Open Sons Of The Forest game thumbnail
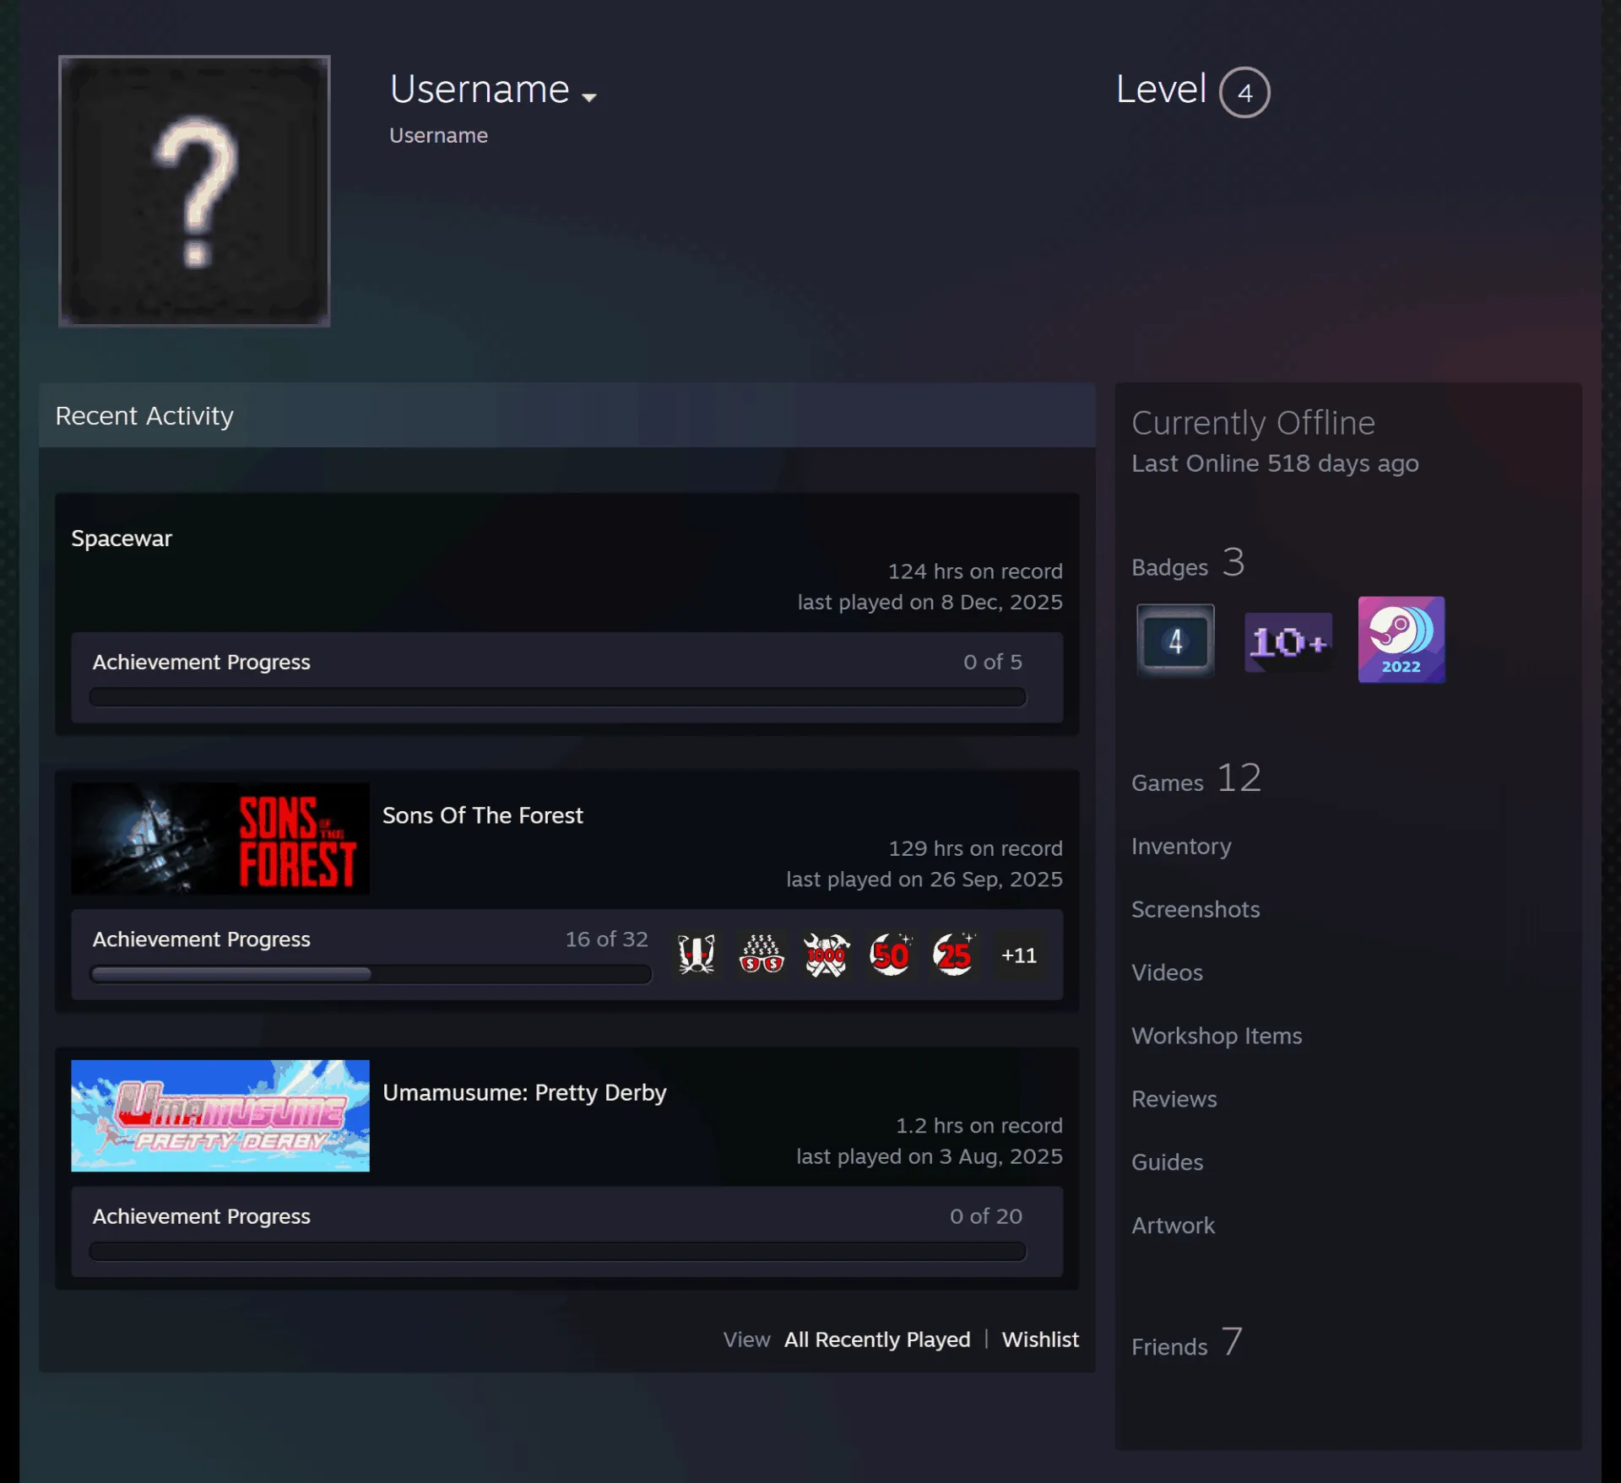Image resolution: width=1621 pixels, height=1483 pixels. click(220, 839)
